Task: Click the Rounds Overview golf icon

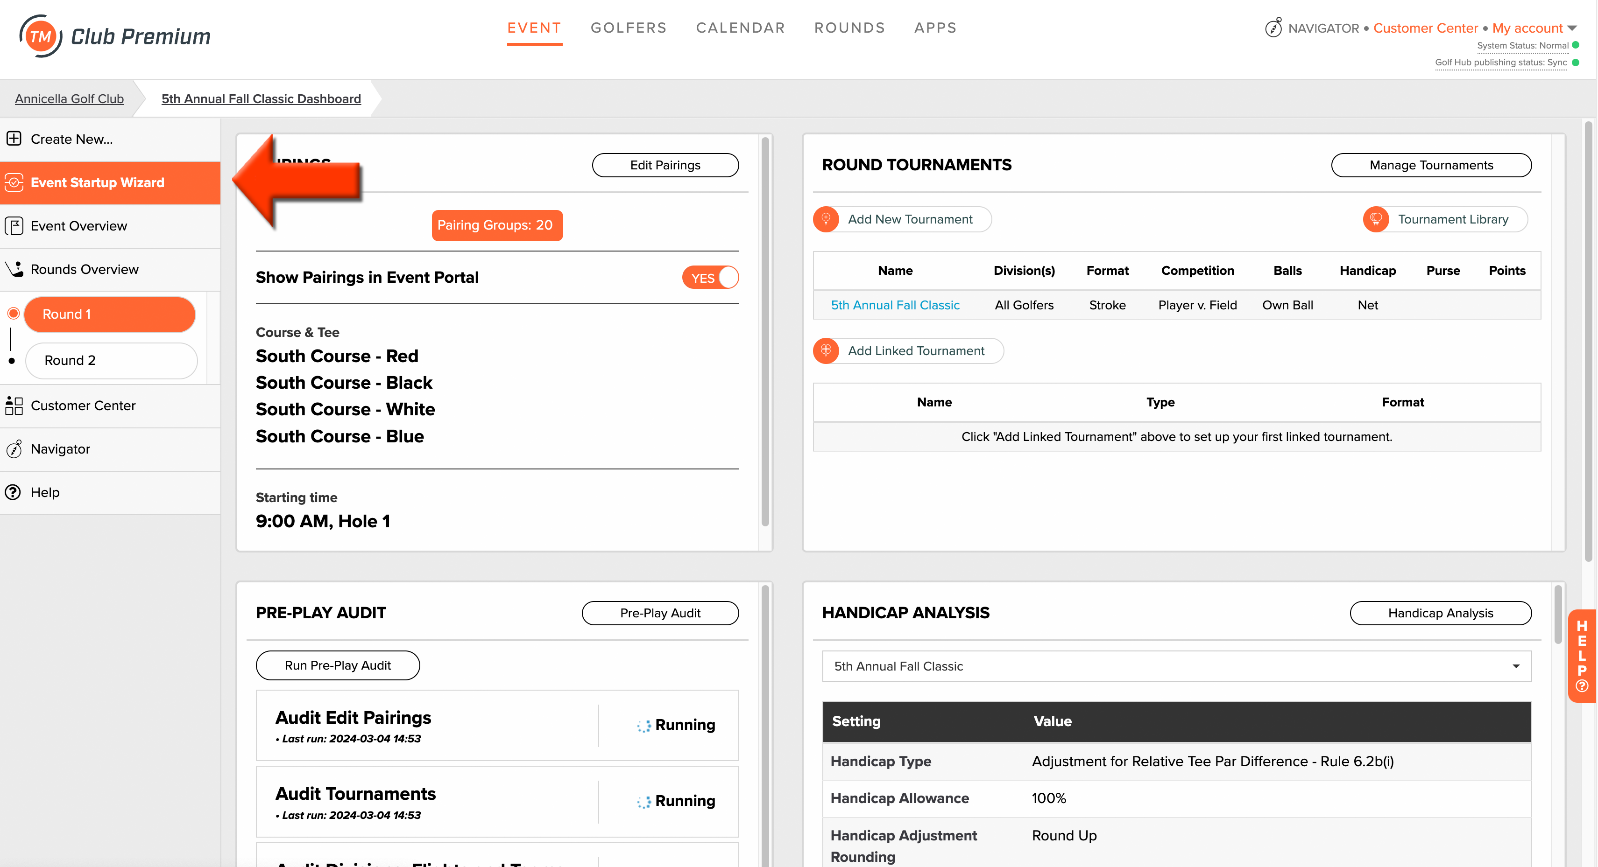Action: 14,269
